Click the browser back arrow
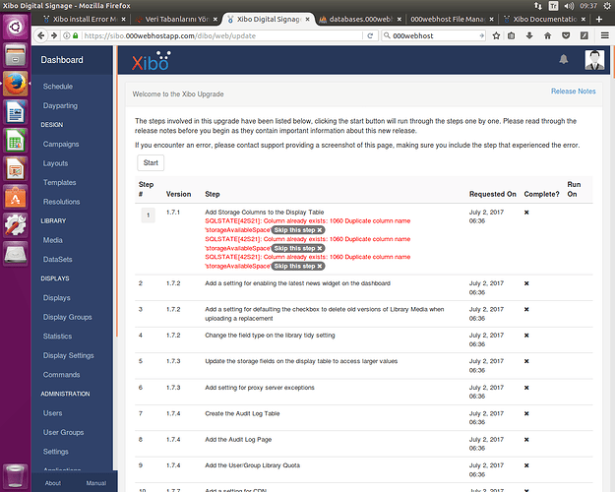 [x=40, y=35]
